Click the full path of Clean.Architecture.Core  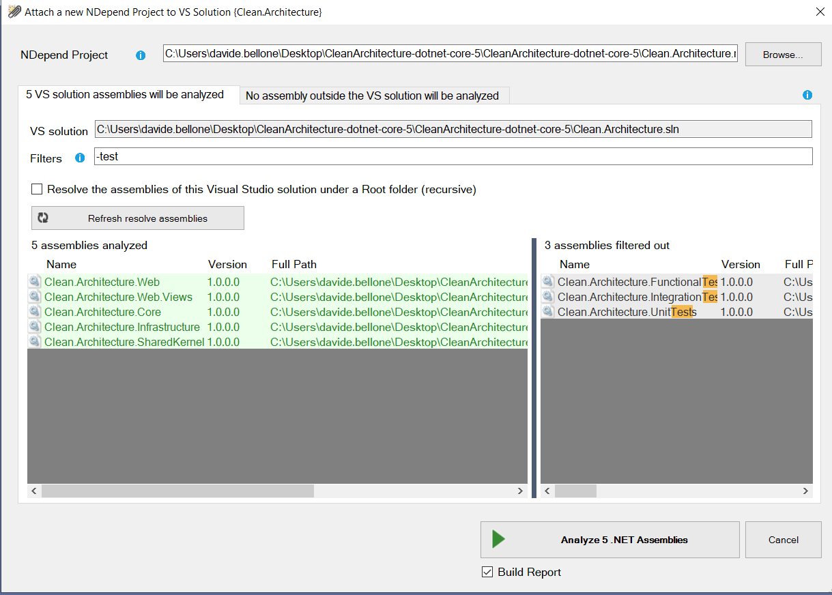tap(399, 312)
